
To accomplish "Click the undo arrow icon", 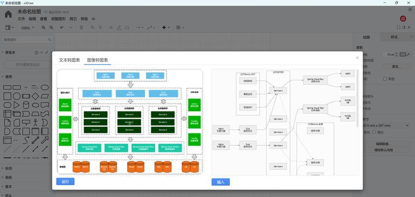I will tap(62, 28).
